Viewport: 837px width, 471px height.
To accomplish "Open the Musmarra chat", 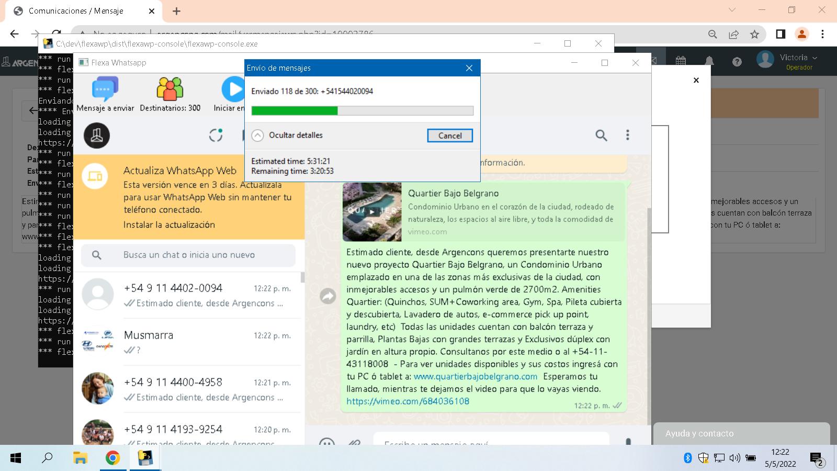I will [188, 342].
